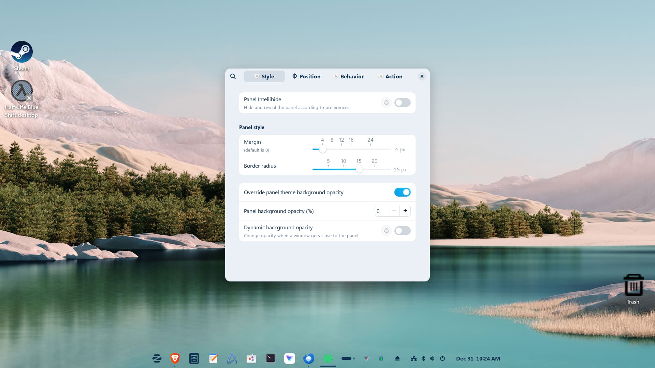Disable Override panel theme background opacity

[x=402, y=192]
